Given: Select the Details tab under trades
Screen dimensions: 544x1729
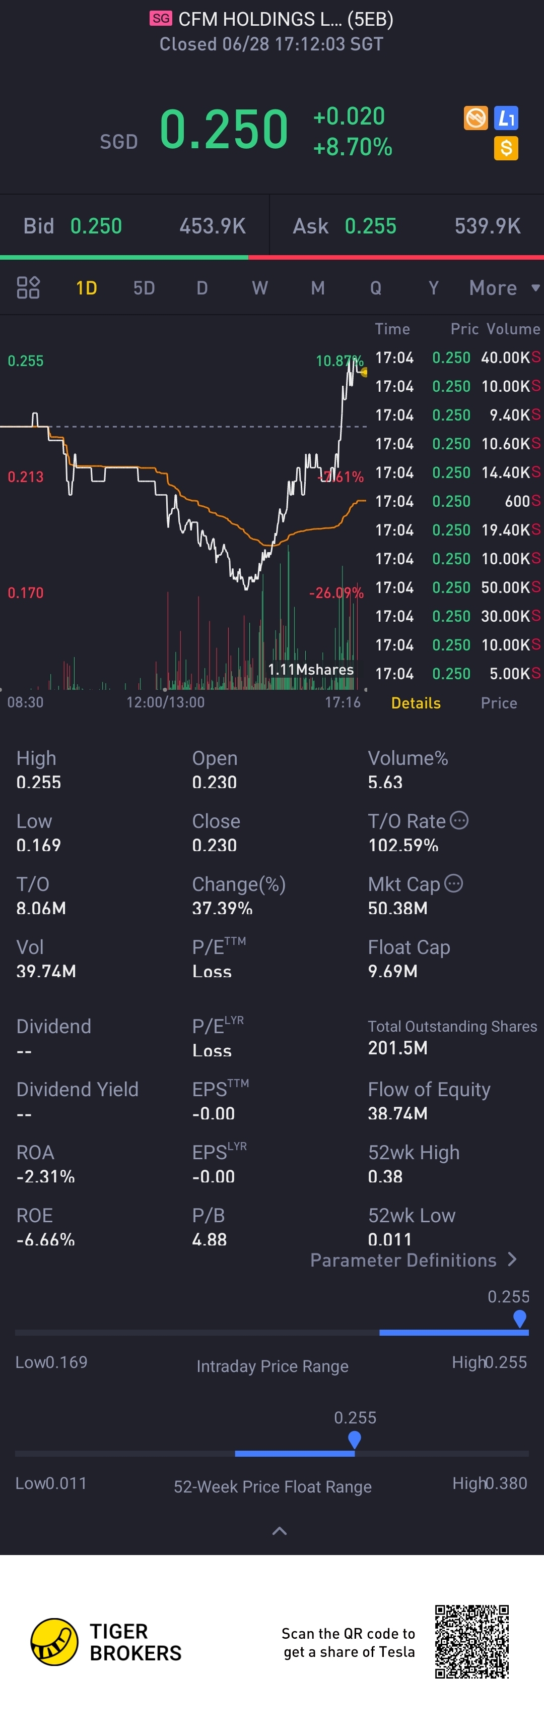Looking at the screenshot, I should 416,703.
